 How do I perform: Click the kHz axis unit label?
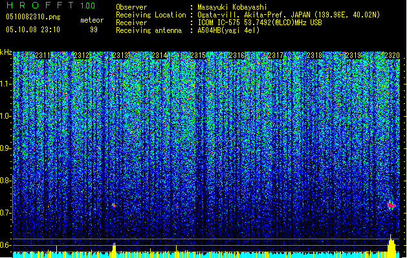tap(6, 52)
